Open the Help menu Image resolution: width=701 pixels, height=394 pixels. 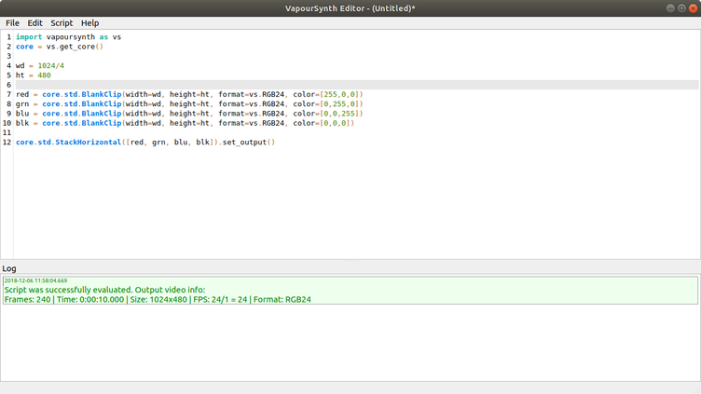pyautogui.click(x=89, y=22)
